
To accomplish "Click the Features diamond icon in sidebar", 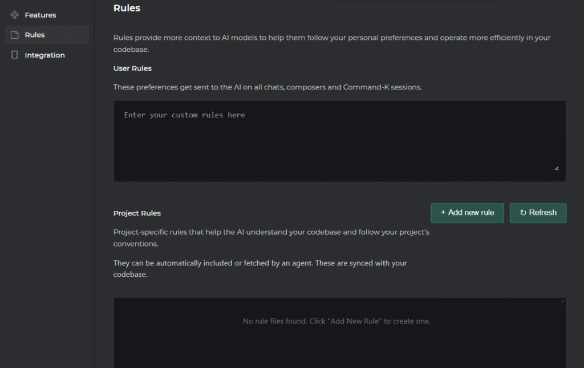I will pyautogui.click(x=14, y=15).
